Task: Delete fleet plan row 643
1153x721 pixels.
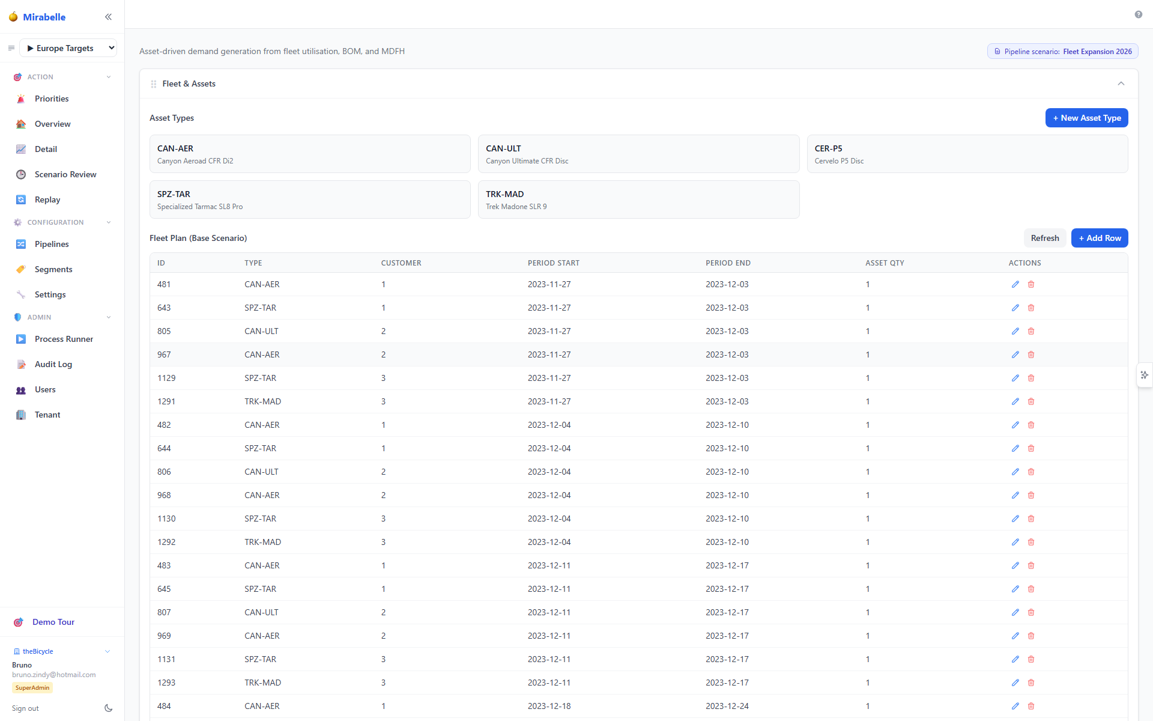Action: (x=1031, y=308)
